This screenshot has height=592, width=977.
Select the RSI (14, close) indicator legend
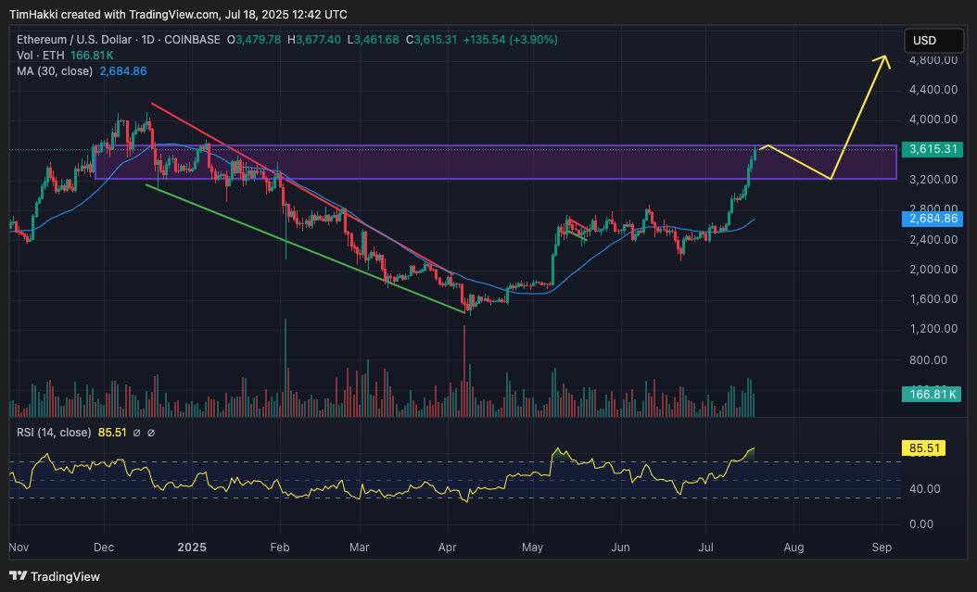click(x=54, y=432)
